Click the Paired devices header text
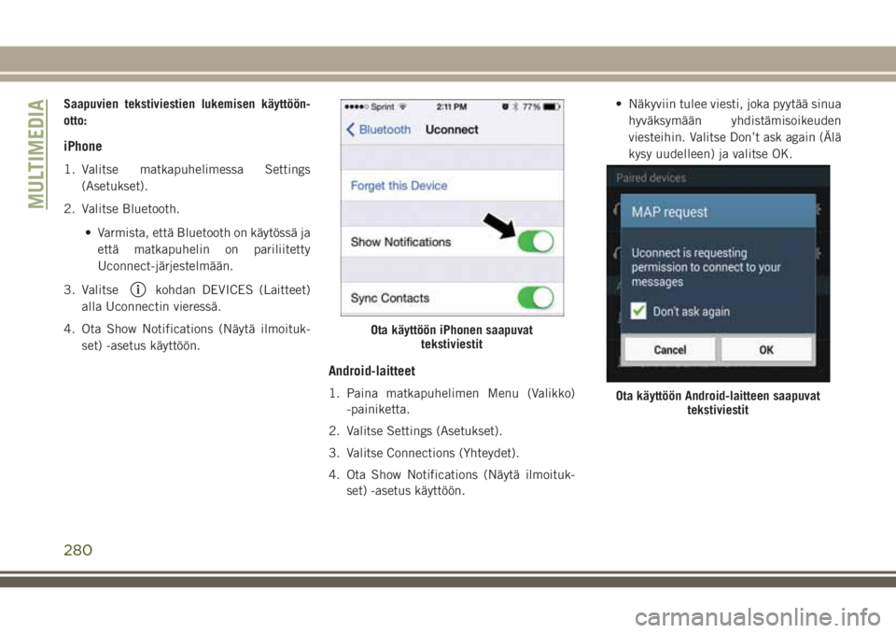The width and height of the screenshot is (896, 633). coord(651,177)
